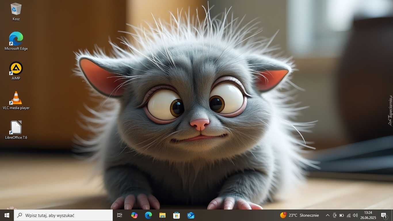
Task: Select the Kosz recycle bin icon
Action: click(16, 12)
